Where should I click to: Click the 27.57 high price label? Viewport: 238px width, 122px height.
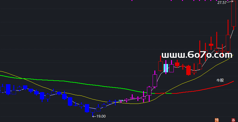tap(222, 2)
